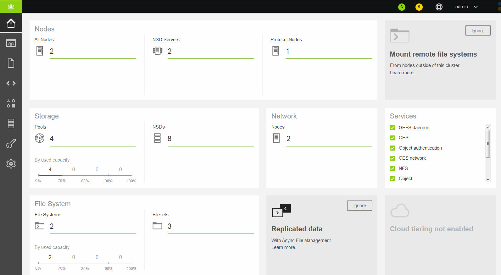Expand the admin user dropdown

point(466,7)
